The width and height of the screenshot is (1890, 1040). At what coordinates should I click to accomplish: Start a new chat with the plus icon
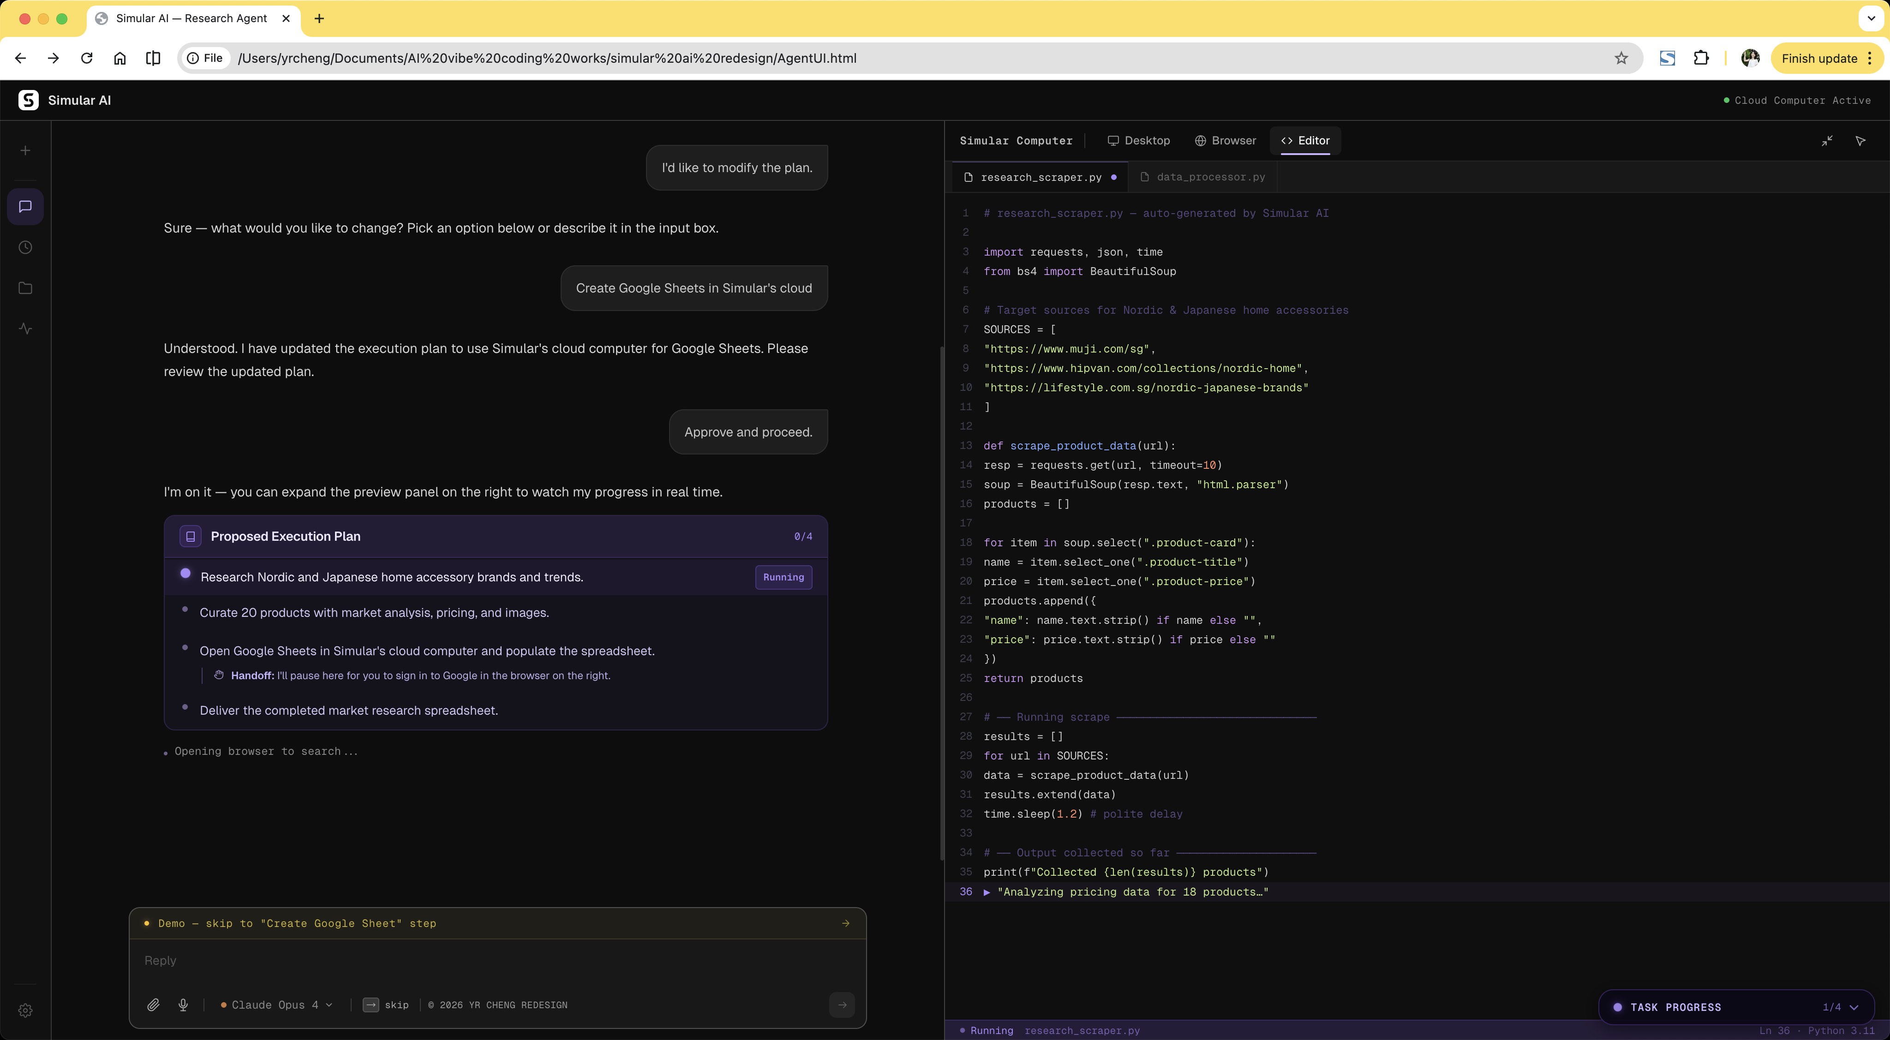click(x=25, y=149)
